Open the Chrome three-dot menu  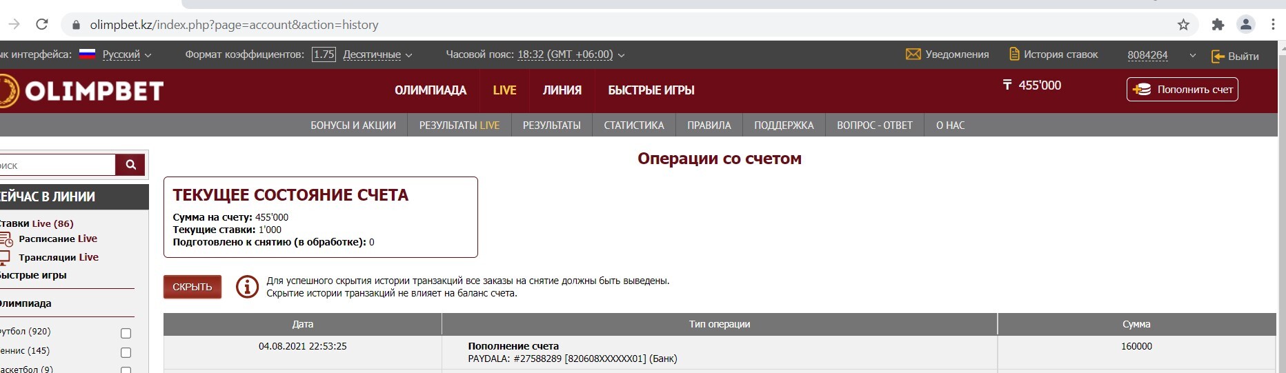(x=1273, y=25)
